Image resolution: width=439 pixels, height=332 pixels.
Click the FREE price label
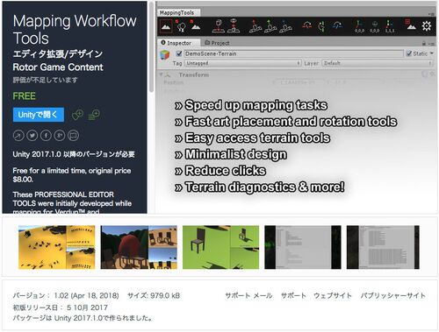tap(24, 96)
